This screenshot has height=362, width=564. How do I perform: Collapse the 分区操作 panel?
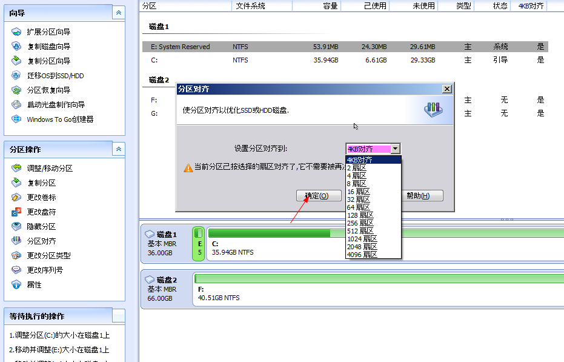pyautogui.click(x=119, y=149)
